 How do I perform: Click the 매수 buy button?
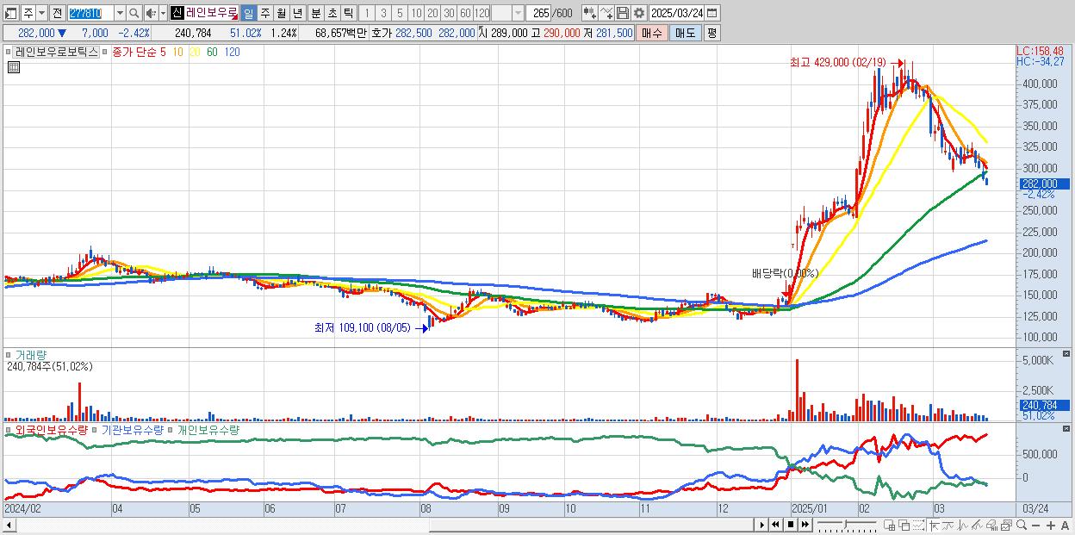point(652,33)
